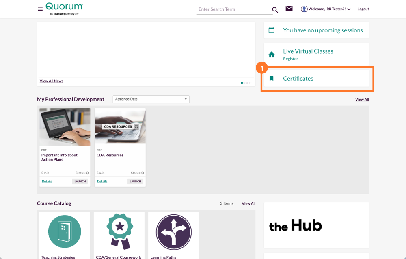
Task: Open the Teaching Strategies door icon tile
Action: [64, 232]
